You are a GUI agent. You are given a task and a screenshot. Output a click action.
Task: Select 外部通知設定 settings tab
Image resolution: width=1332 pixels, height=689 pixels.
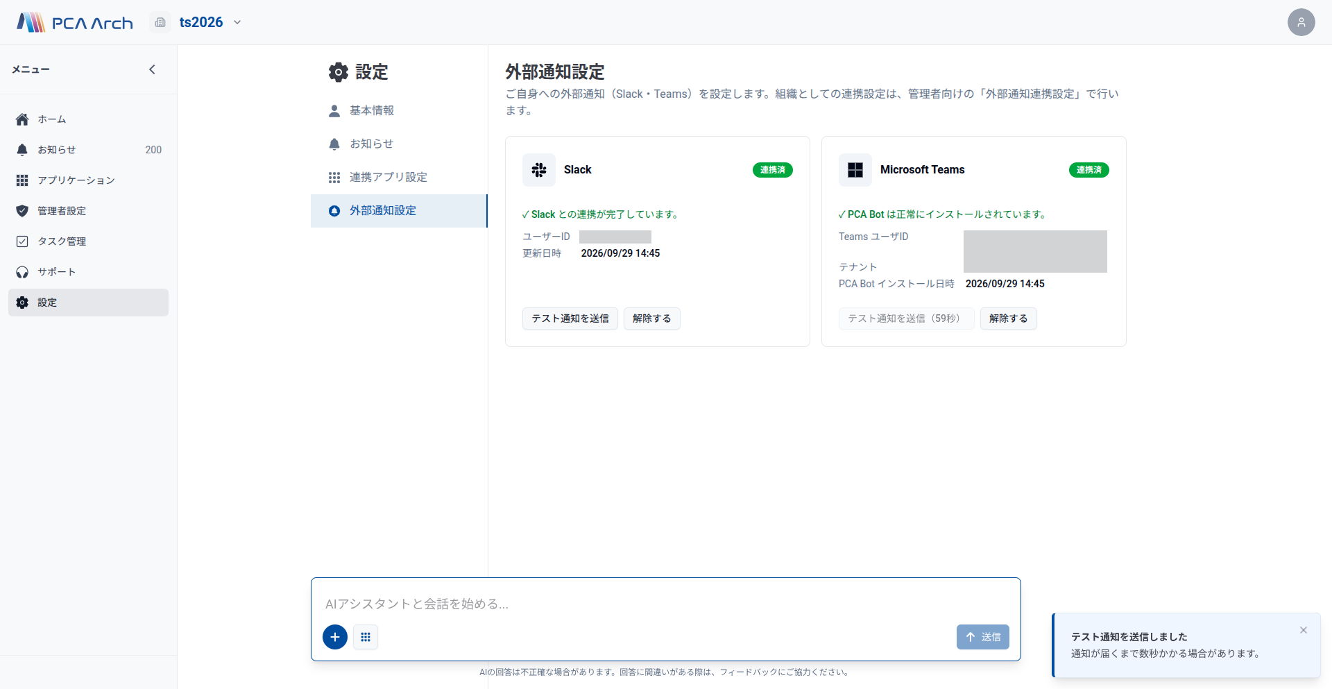click(x=399, y=211)
